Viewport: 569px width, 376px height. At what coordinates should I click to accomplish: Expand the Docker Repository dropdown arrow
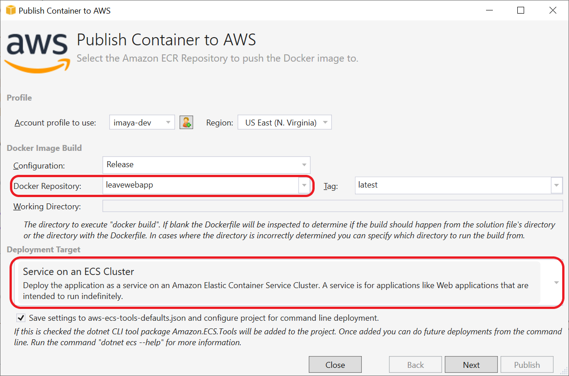pyautogui.click(x=304, y=185)
